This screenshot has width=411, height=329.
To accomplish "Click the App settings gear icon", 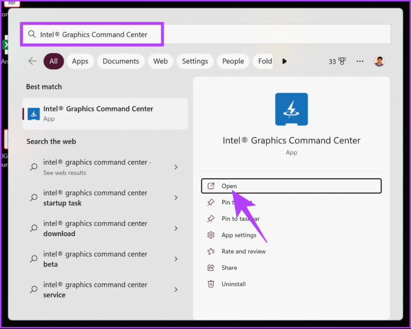I will coord(211,235).
